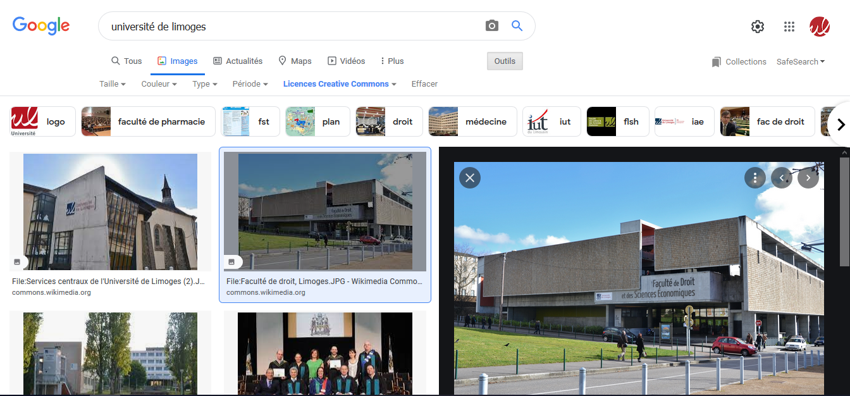Open the three-dot menu on preview image
The image size is (850, 396).
pos(755,178)
